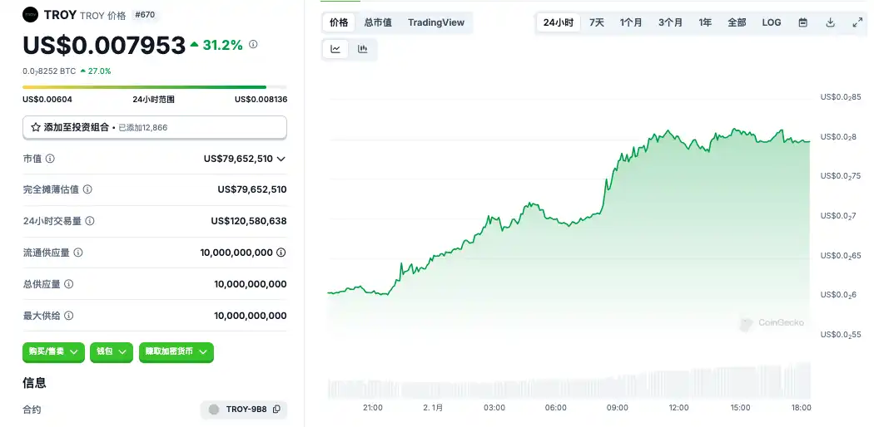Image resolution: width=874 pixels, height=427 pixels.
Task: Open the 赚取加密货币 button
Action: coord(176,352)
